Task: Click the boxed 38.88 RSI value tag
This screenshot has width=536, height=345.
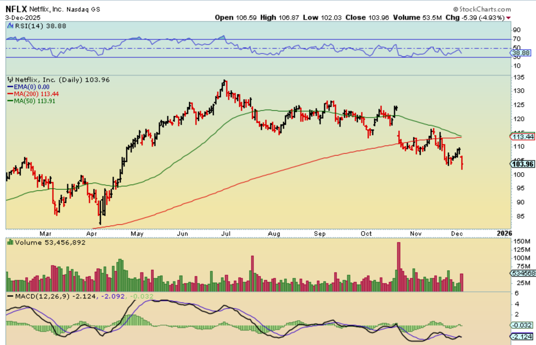Action: 521,53
